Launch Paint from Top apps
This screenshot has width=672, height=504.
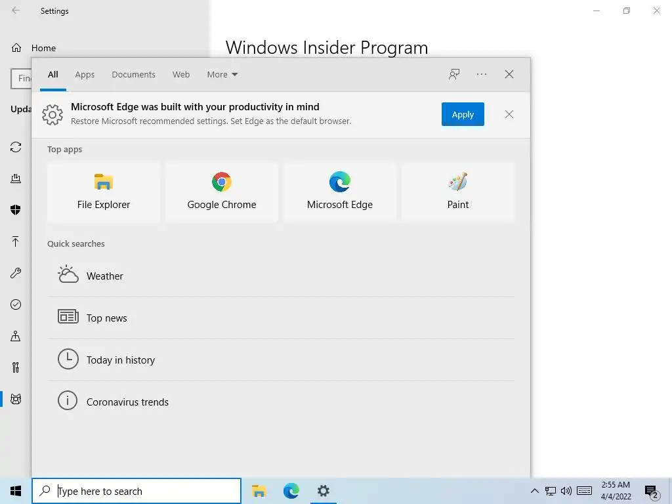tap(457, 192)
